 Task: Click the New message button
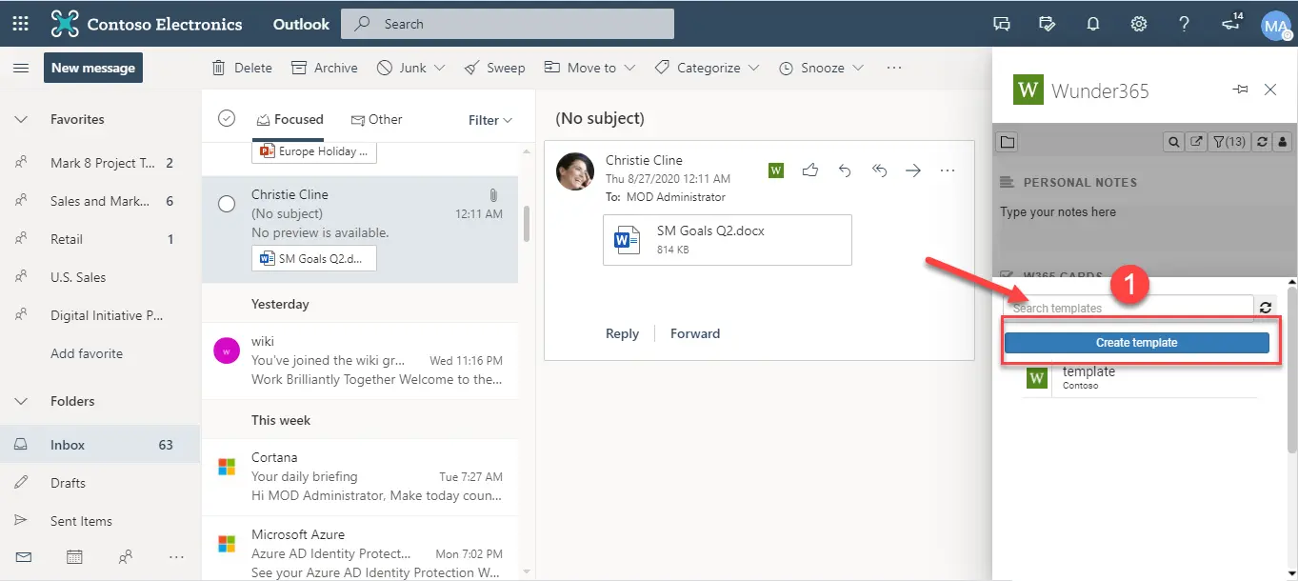[x=93, y=68]
